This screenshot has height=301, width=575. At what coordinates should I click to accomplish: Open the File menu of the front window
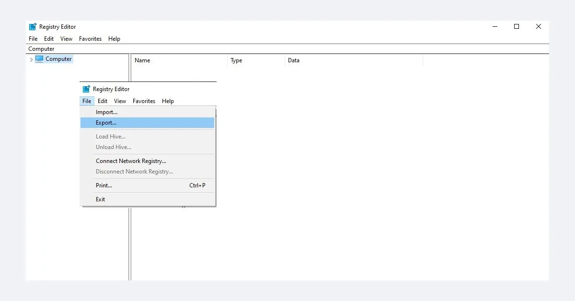[86, 101]
